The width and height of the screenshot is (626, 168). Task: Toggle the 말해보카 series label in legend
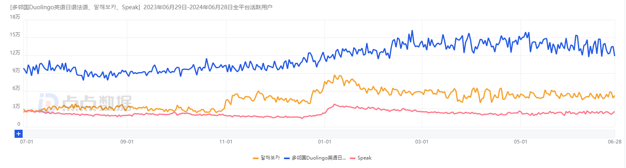pyautogui.click(x=270, y=158)
